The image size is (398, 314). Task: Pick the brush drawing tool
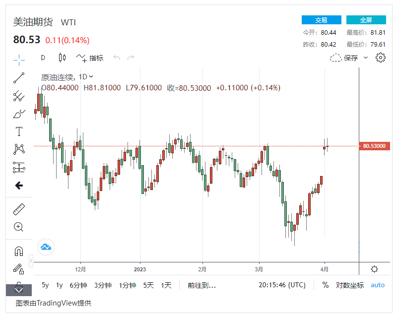[x=19, y=114]
